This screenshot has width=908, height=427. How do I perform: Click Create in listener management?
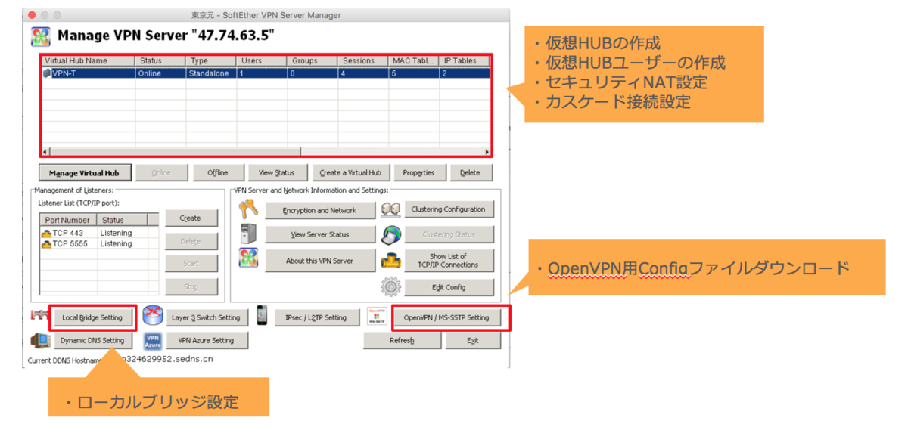(x=191, y=218)
